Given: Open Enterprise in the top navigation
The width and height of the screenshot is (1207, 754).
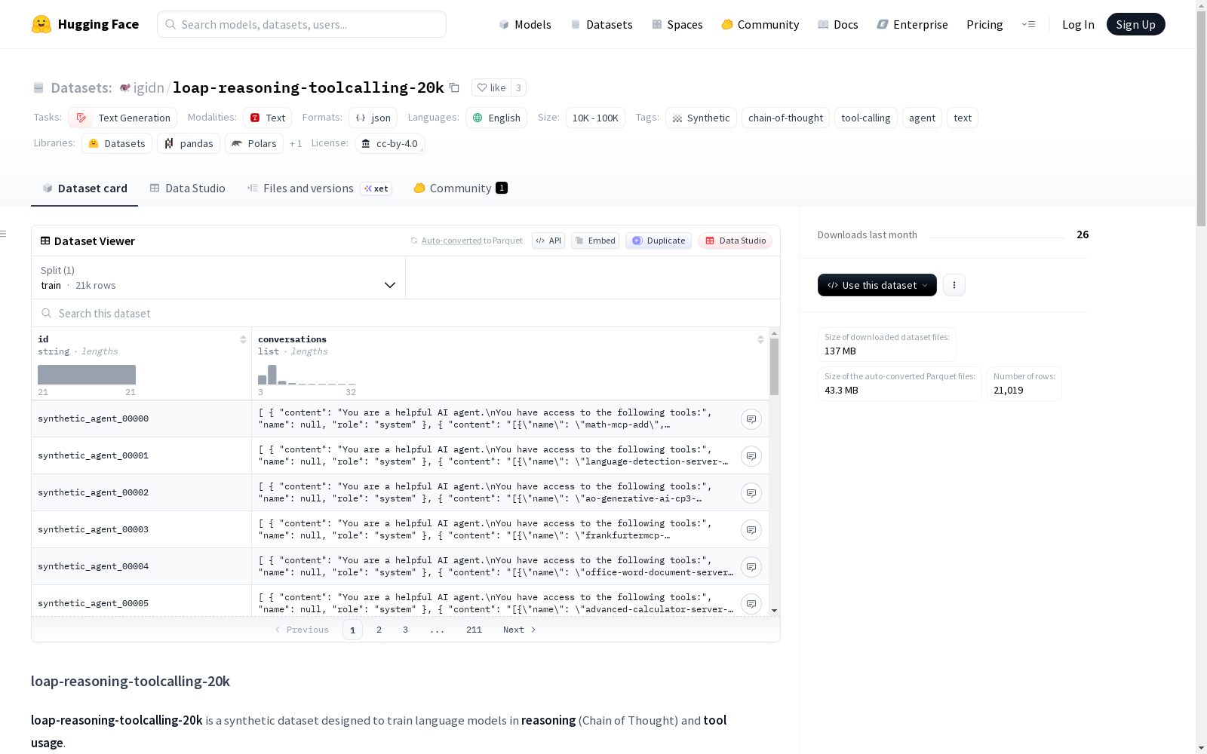Looking at the screenshot, I should 912,24.
